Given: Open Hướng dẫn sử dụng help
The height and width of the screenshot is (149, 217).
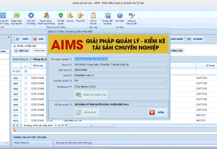Looking at the screenshot, I should (x=107, y=19).
